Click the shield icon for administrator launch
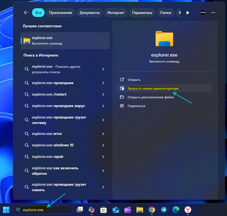The image size is (227, 216). (122, 88)
